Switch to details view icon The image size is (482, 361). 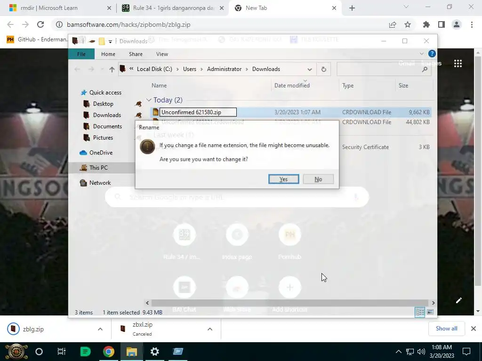(x=420, y=312)
